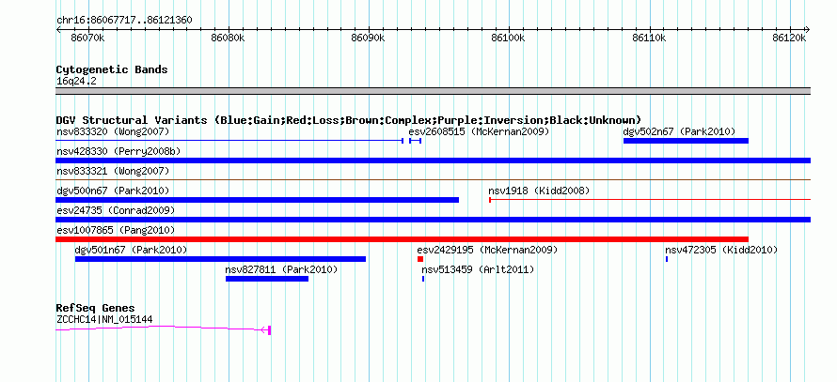Screen dimensions: 837x382
Task: Select the nsv1918 red loss line
Action: 650,200
